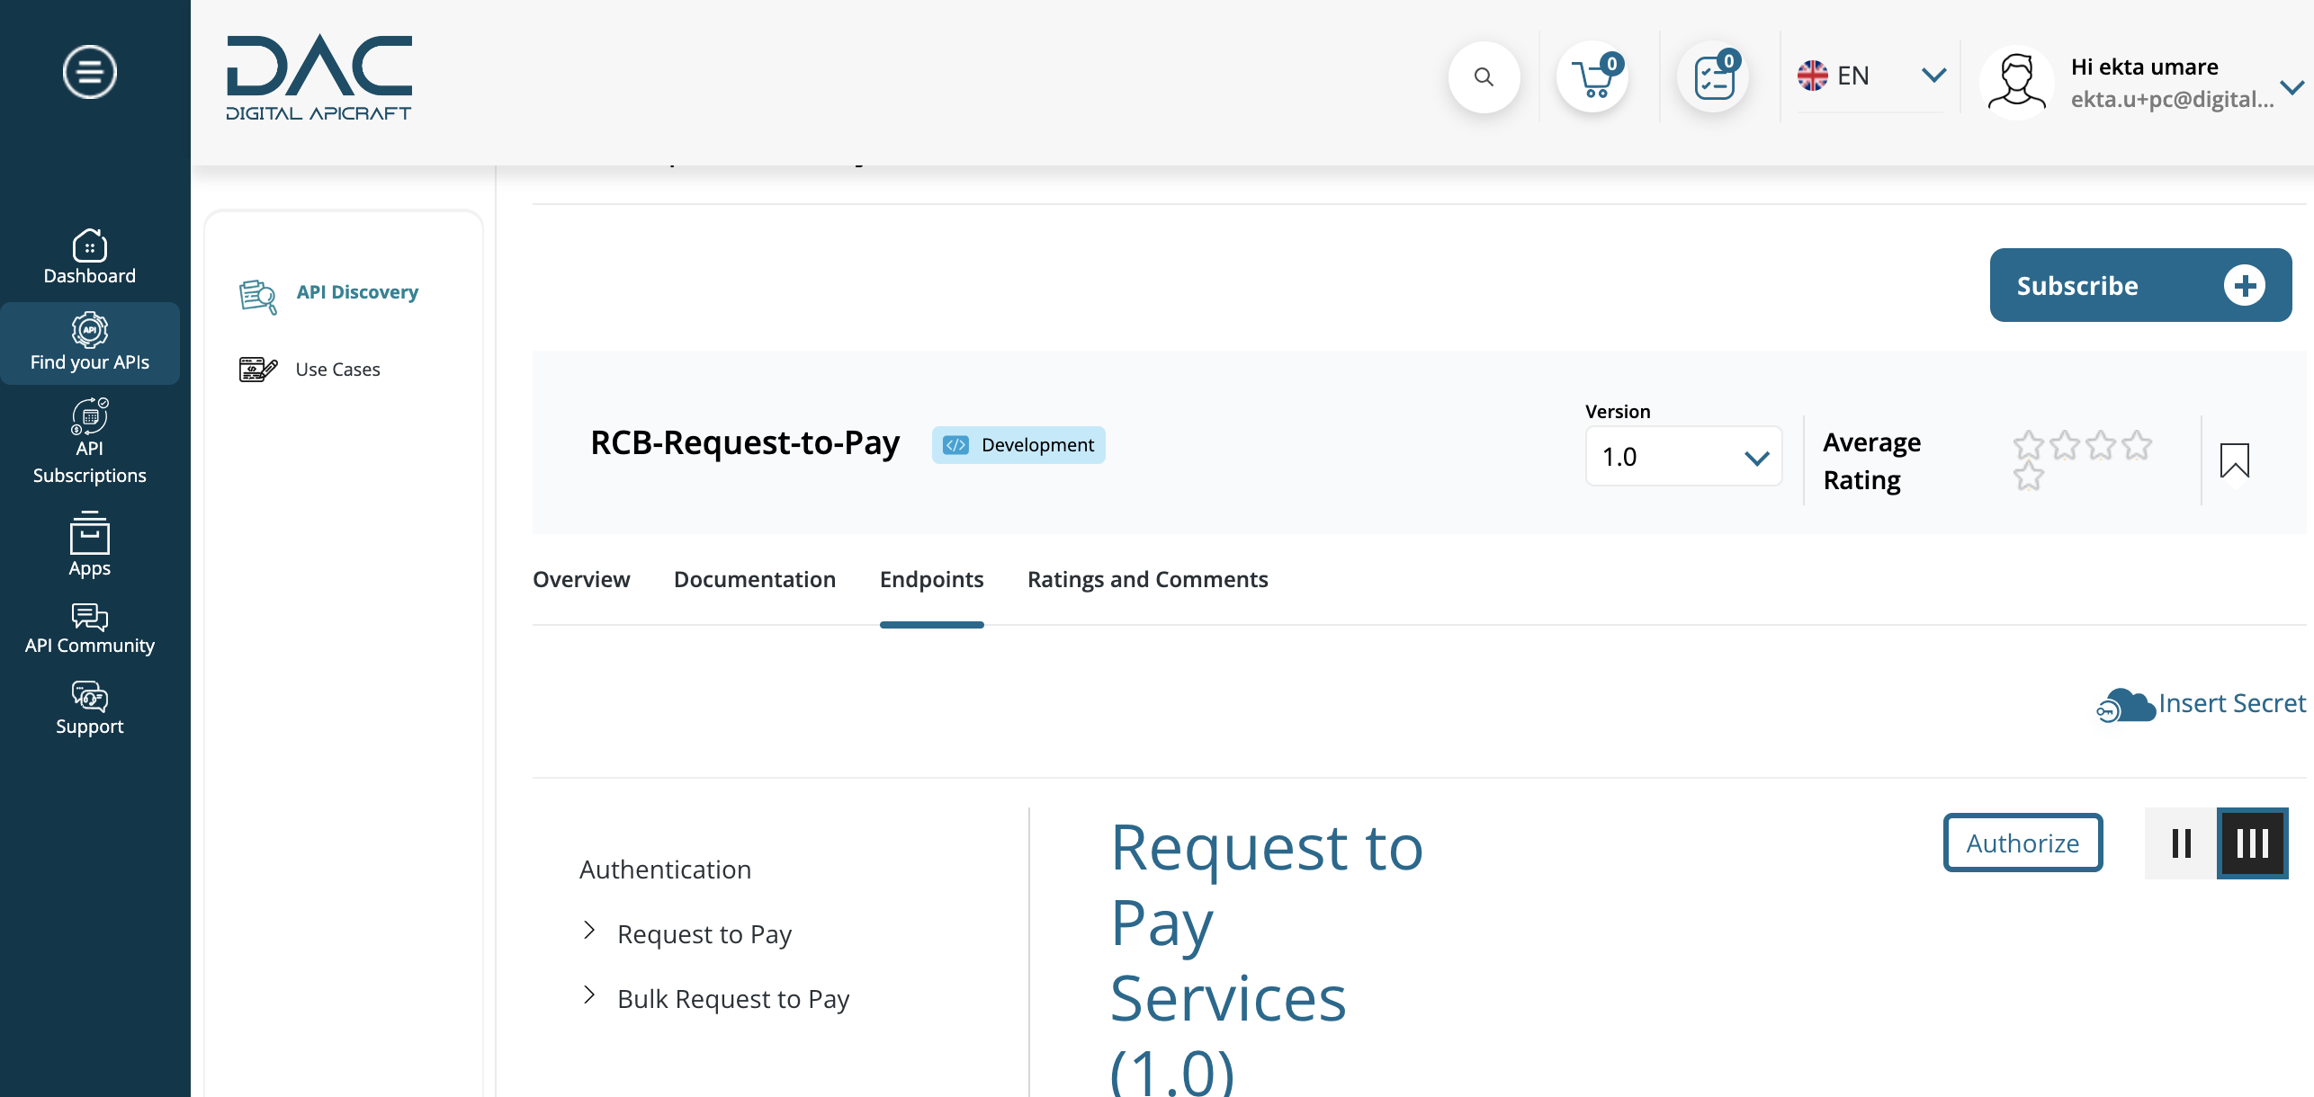Rate with the fourth star
2314x1097 pixels.
(2137, 444)
